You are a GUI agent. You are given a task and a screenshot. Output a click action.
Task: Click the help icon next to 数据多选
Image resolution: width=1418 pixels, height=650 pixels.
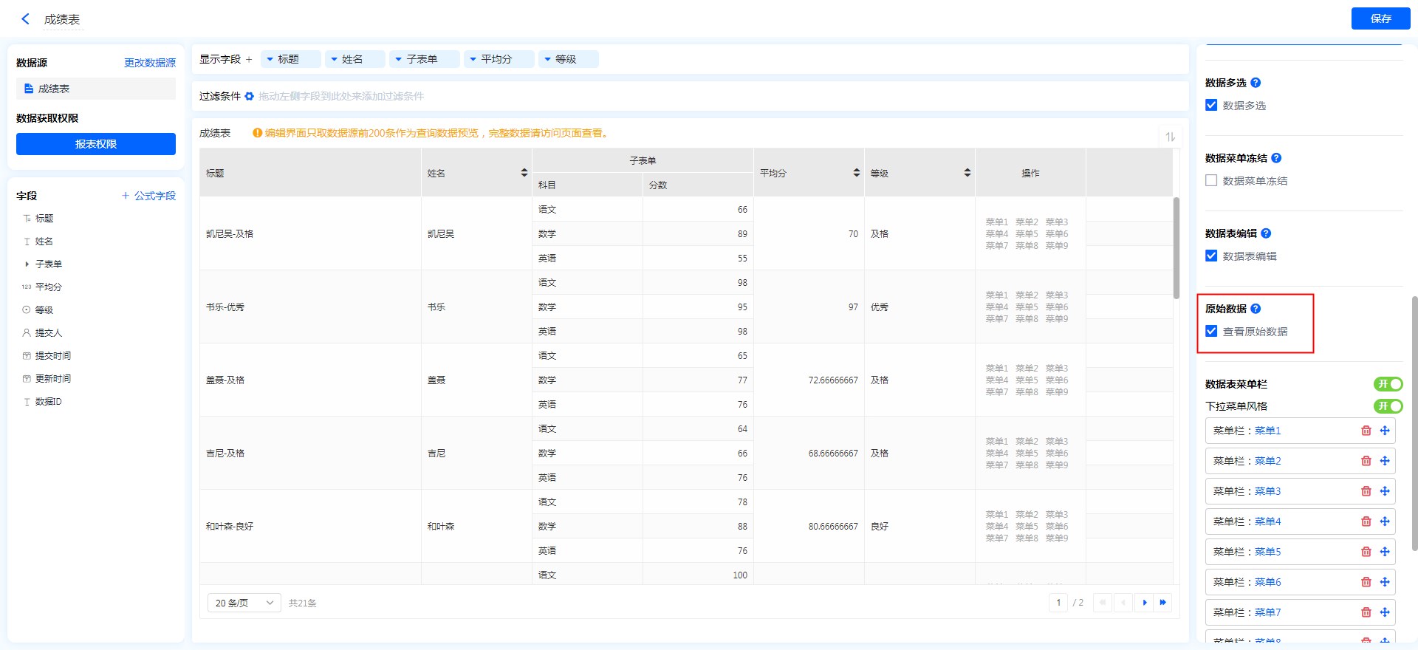[x=1256, y=83]
